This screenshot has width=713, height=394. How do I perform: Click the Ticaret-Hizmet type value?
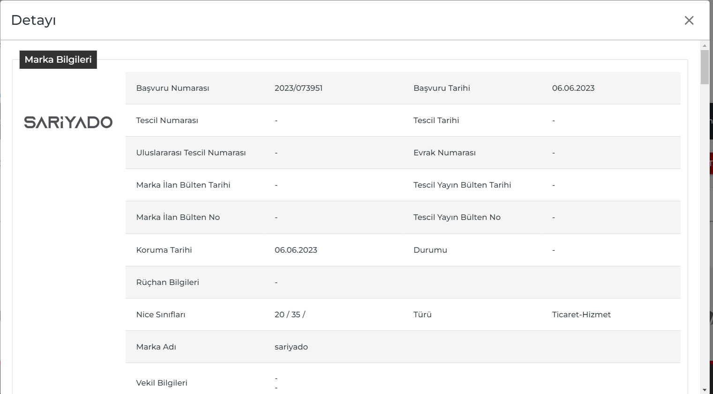point(581,314)
